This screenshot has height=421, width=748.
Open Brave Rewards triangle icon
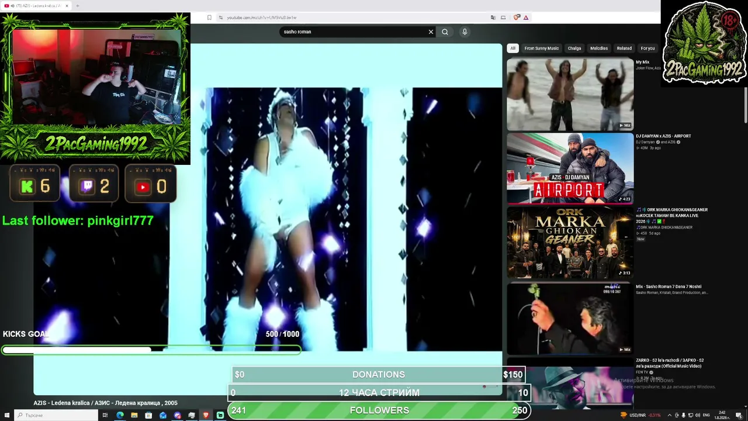[x=526, y=18]
